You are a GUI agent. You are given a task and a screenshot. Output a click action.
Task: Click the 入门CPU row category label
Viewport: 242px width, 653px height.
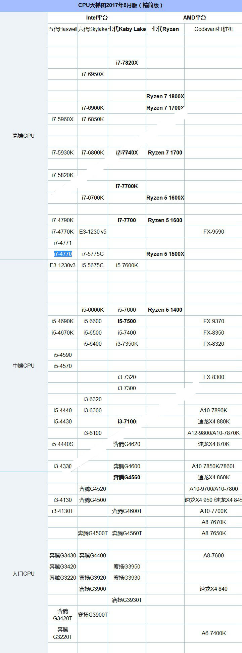pos(23,574)
